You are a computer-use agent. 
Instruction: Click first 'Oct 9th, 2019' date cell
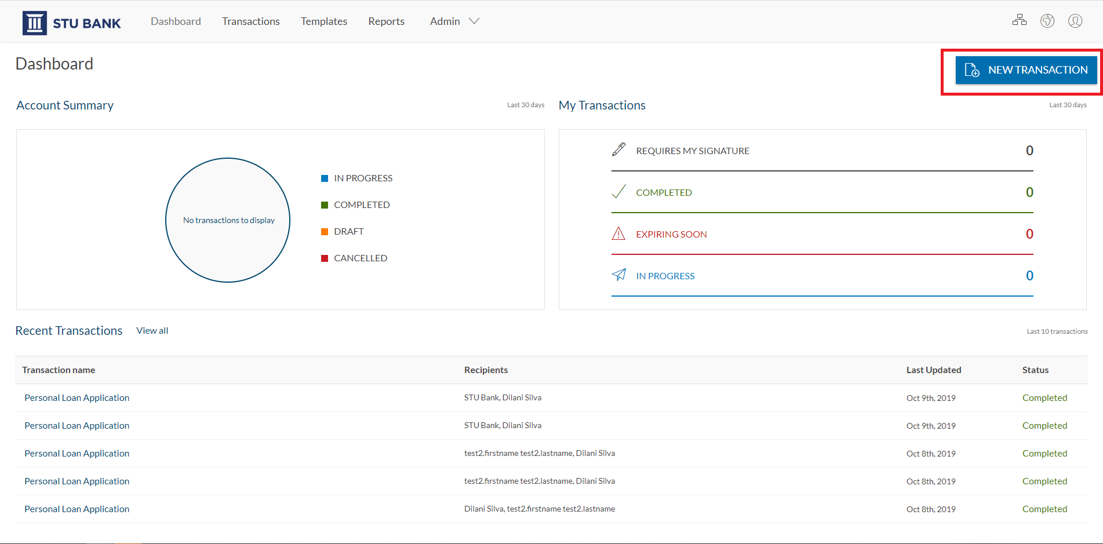[931, 398]
